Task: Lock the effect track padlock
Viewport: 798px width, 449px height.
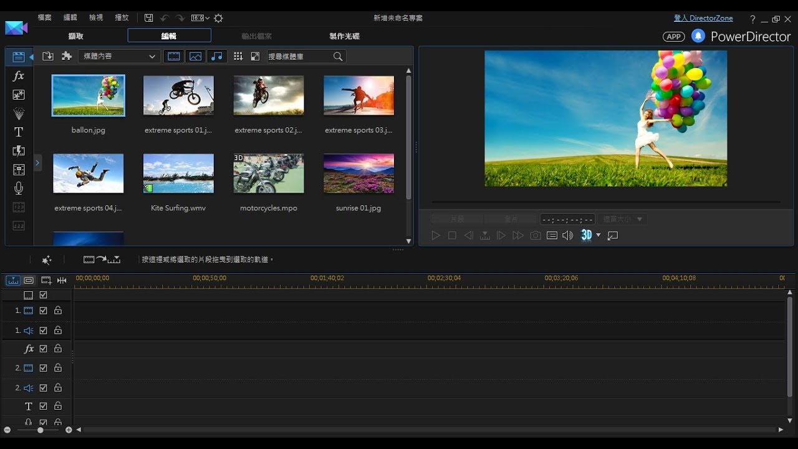Action: coord(58,349)
